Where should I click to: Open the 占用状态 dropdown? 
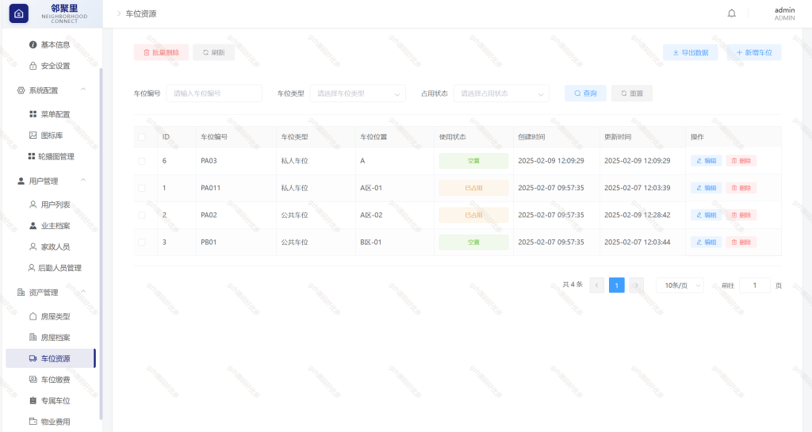[x=501, y=94]
